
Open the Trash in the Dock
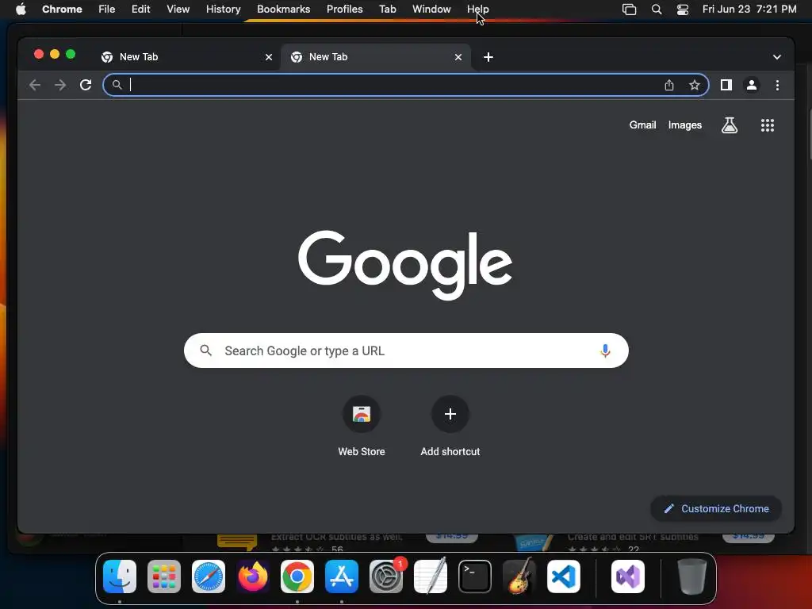point(691,576)
